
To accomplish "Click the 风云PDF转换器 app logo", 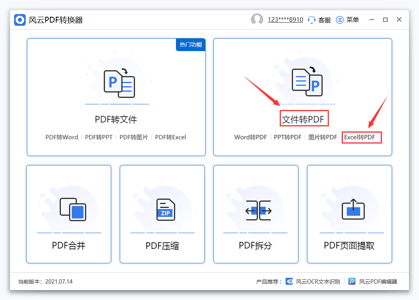I will [x=20, y=20].
